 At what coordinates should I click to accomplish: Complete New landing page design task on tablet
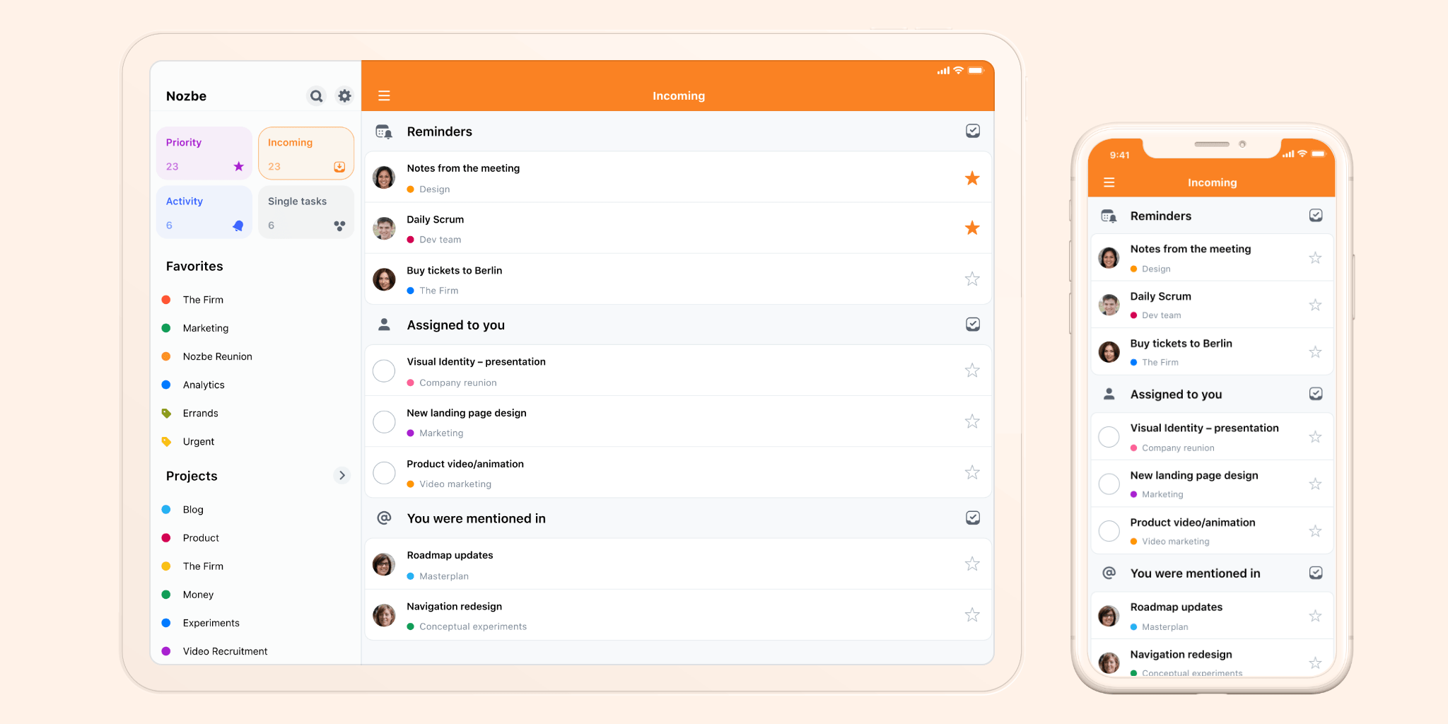coord(384,421)
